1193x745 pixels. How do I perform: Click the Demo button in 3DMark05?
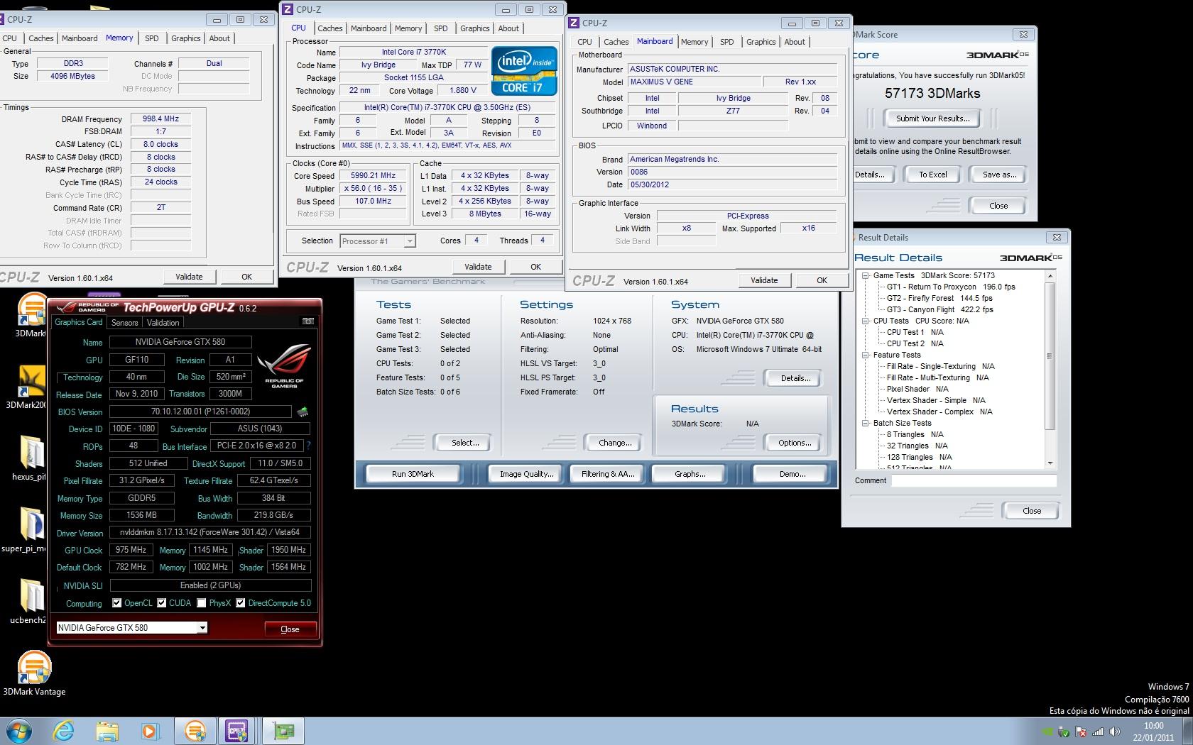[792, 474]
